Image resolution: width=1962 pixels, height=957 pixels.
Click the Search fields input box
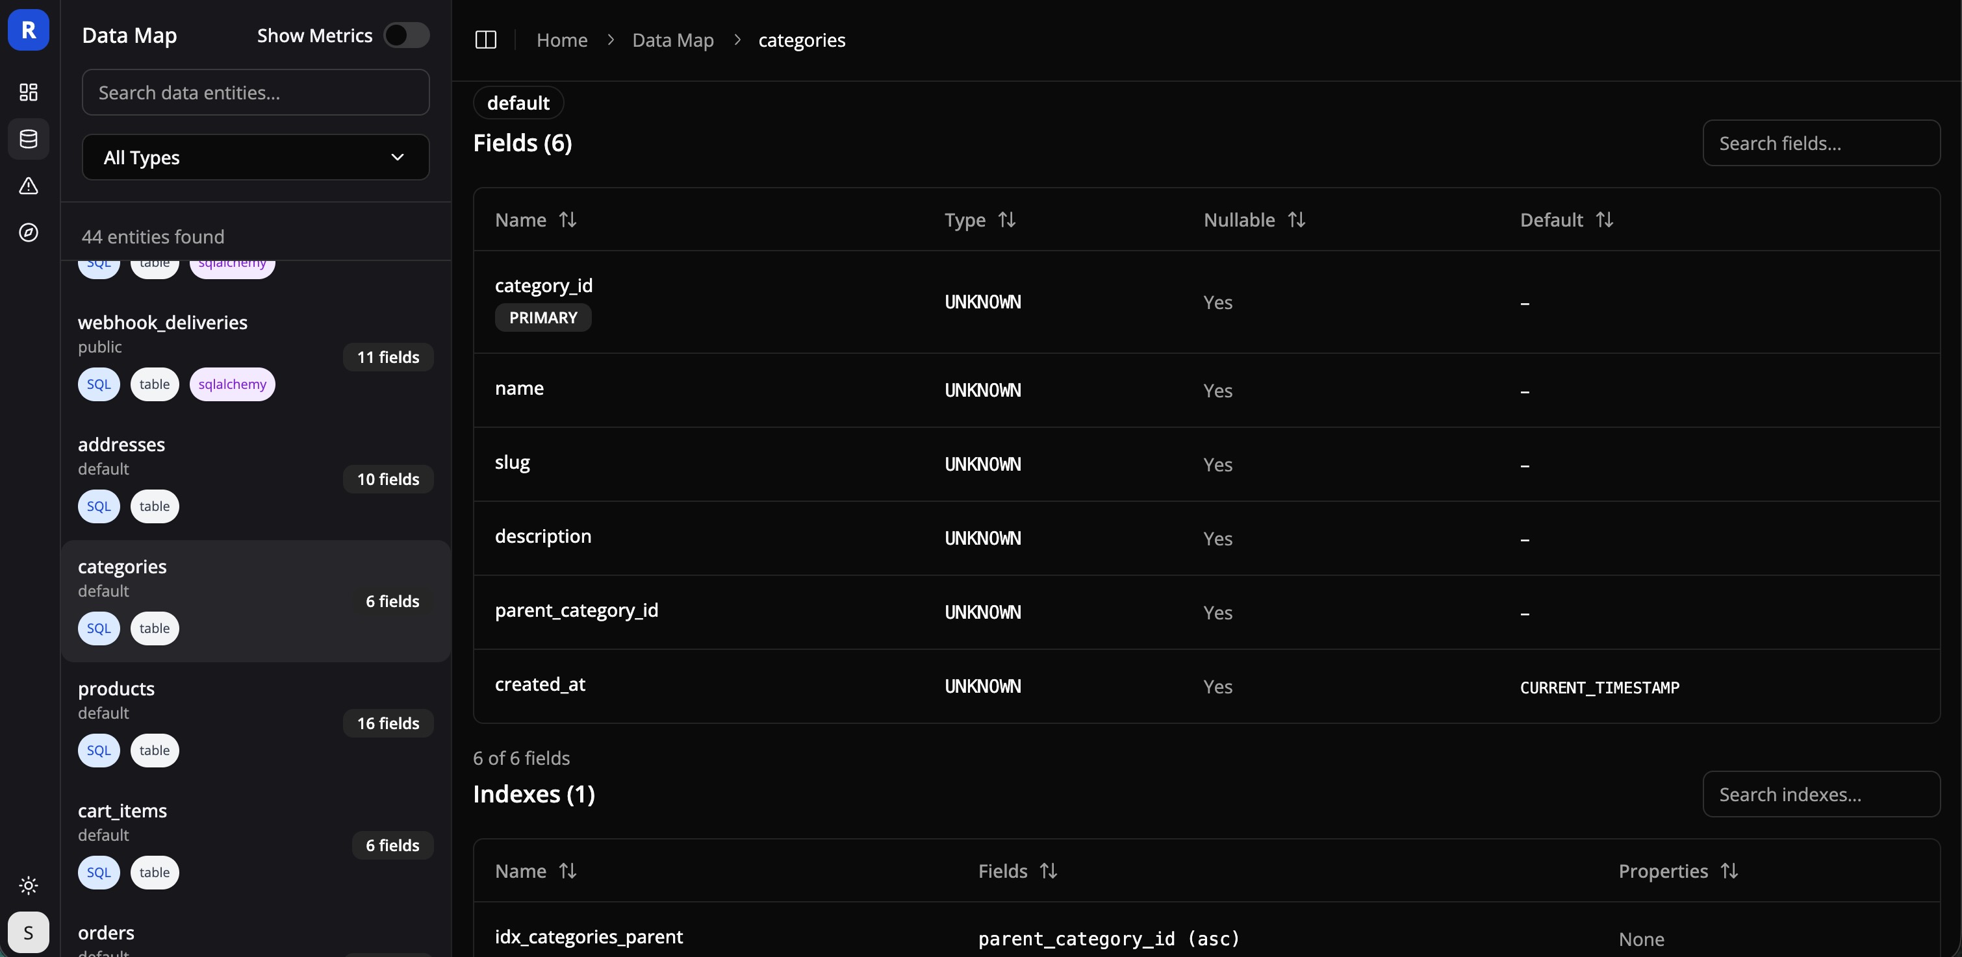(1822, 143)
